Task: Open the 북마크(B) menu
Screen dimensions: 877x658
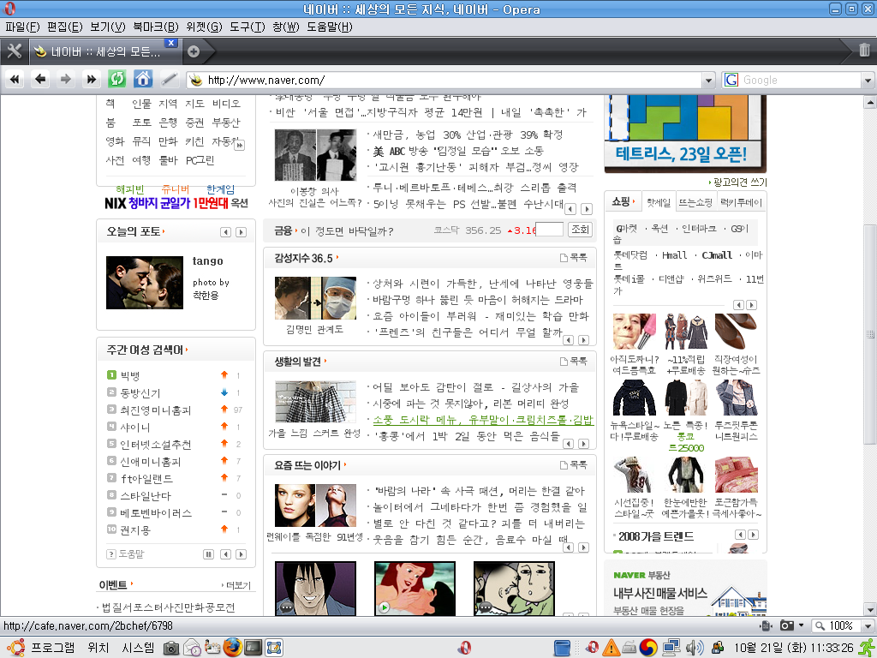Action: pyautogui.click(x=156, y=27)
